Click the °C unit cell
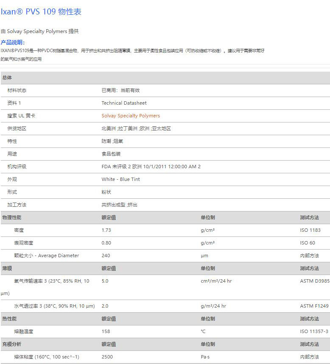This screenshot has width=330, height=364. (x=203, y=331)
